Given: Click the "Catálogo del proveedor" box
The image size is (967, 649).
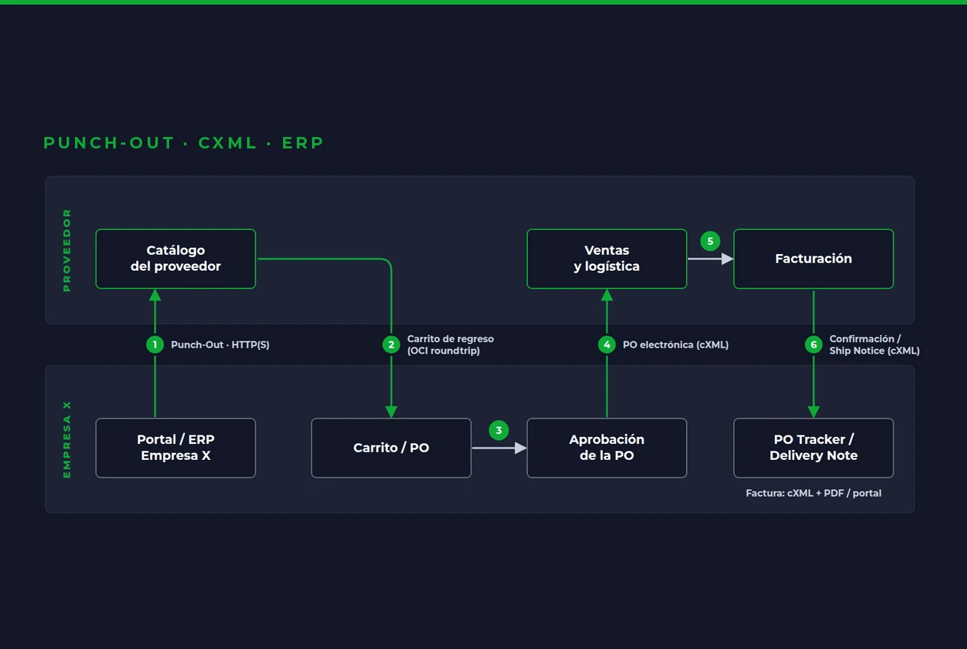Looking at the screenshot, I should (x=175, y=259).
